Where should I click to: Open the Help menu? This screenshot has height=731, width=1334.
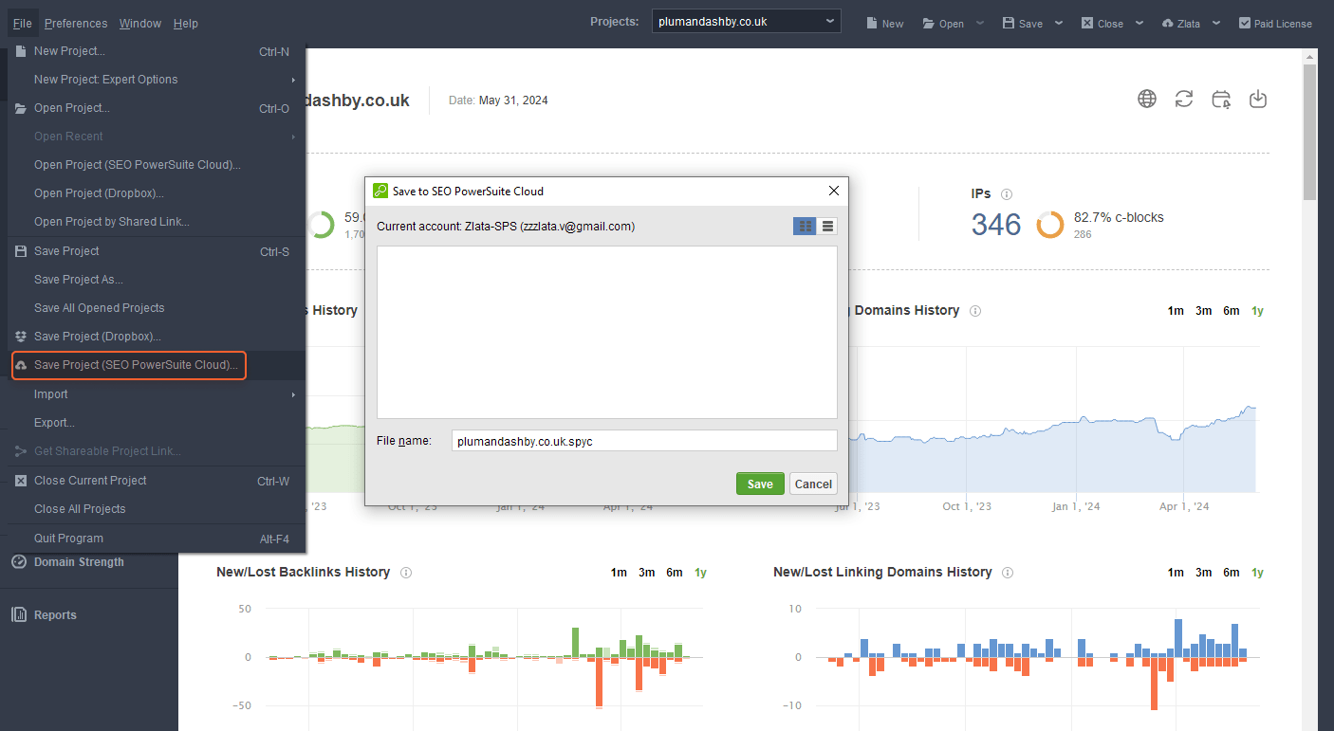[x=186, y=23]
